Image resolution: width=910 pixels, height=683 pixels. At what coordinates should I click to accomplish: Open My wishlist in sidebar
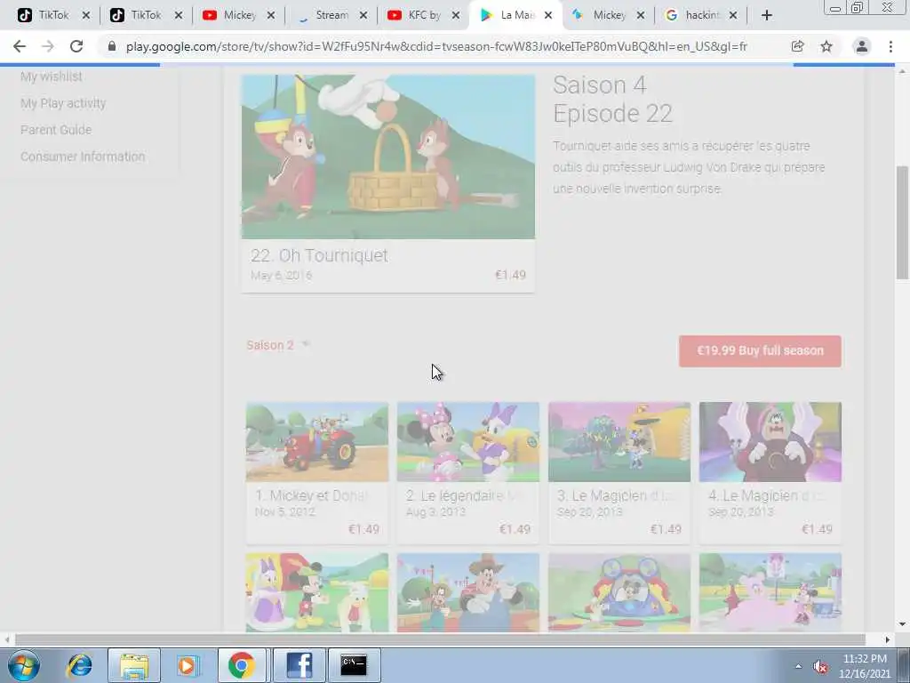tap(51, 76)
